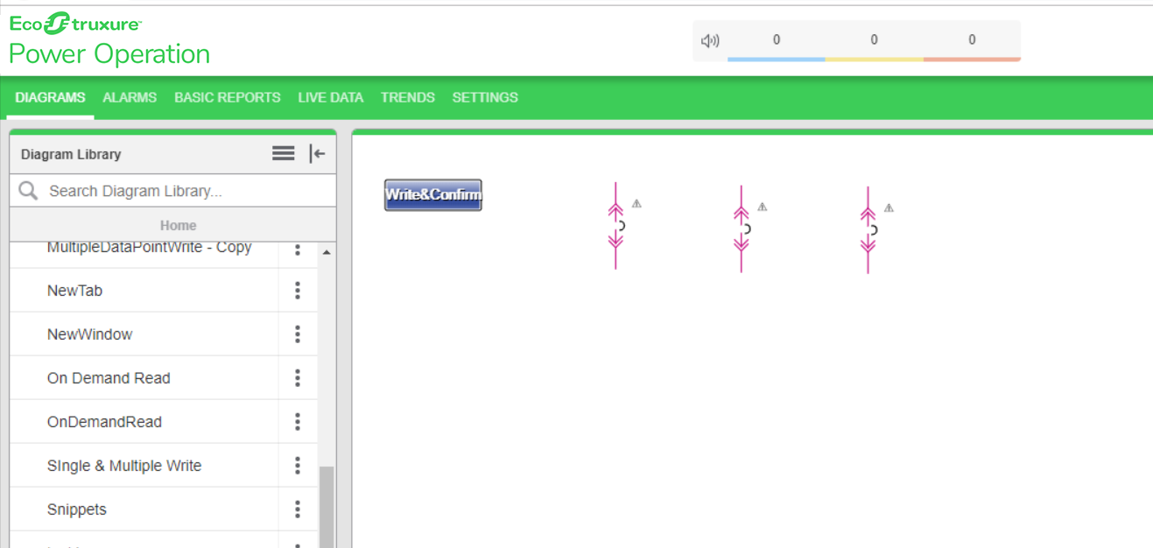Click the diagram list scroll up arrow
This screenshot has width=1153, height=548.
[327, 253]
